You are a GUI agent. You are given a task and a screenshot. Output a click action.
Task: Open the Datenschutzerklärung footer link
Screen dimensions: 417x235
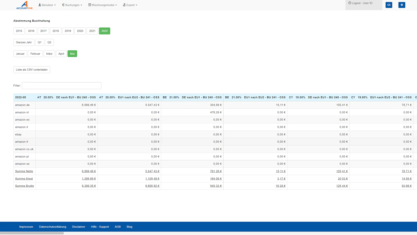pos(53,227)
